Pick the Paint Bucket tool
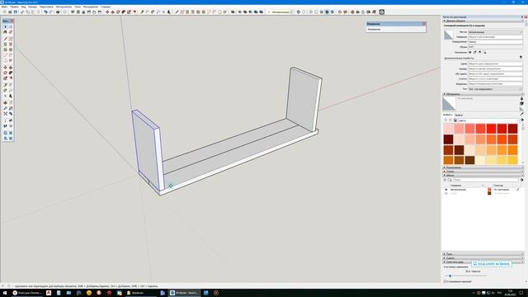Viewport: 528px width, 297px height. coord(6,31)
